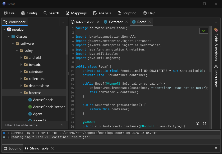Select log line 'Reading input from ZIP container'
The image size is (222, 154).
pyautogui.click(x=111, y=137)
